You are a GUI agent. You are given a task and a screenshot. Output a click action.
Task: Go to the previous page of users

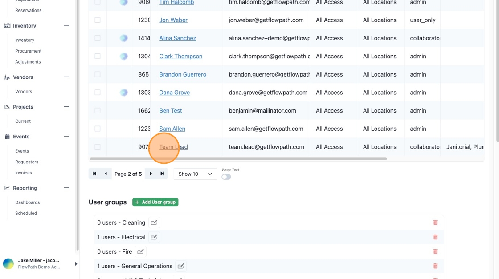pos(106,174)
